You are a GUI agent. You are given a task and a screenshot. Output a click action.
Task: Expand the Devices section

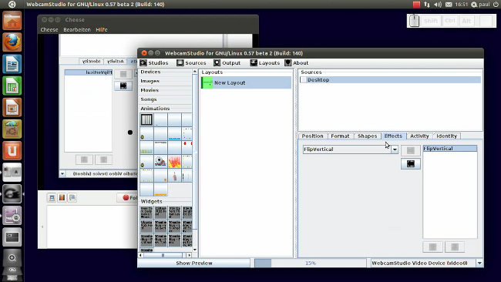coord(166,72)
